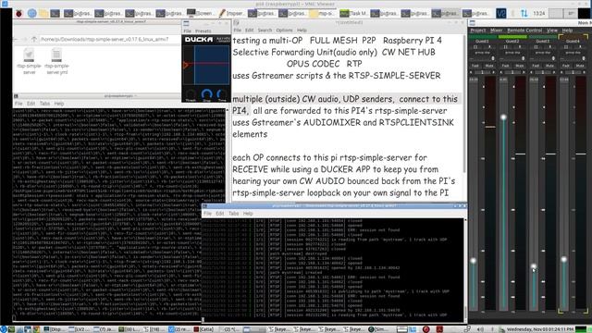
Task: Toggle the Mute button on the Guest2 strip
Action: pos(520,66)
